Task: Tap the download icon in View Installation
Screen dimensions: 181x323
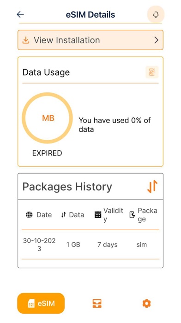Action: [x=25, y=40]
